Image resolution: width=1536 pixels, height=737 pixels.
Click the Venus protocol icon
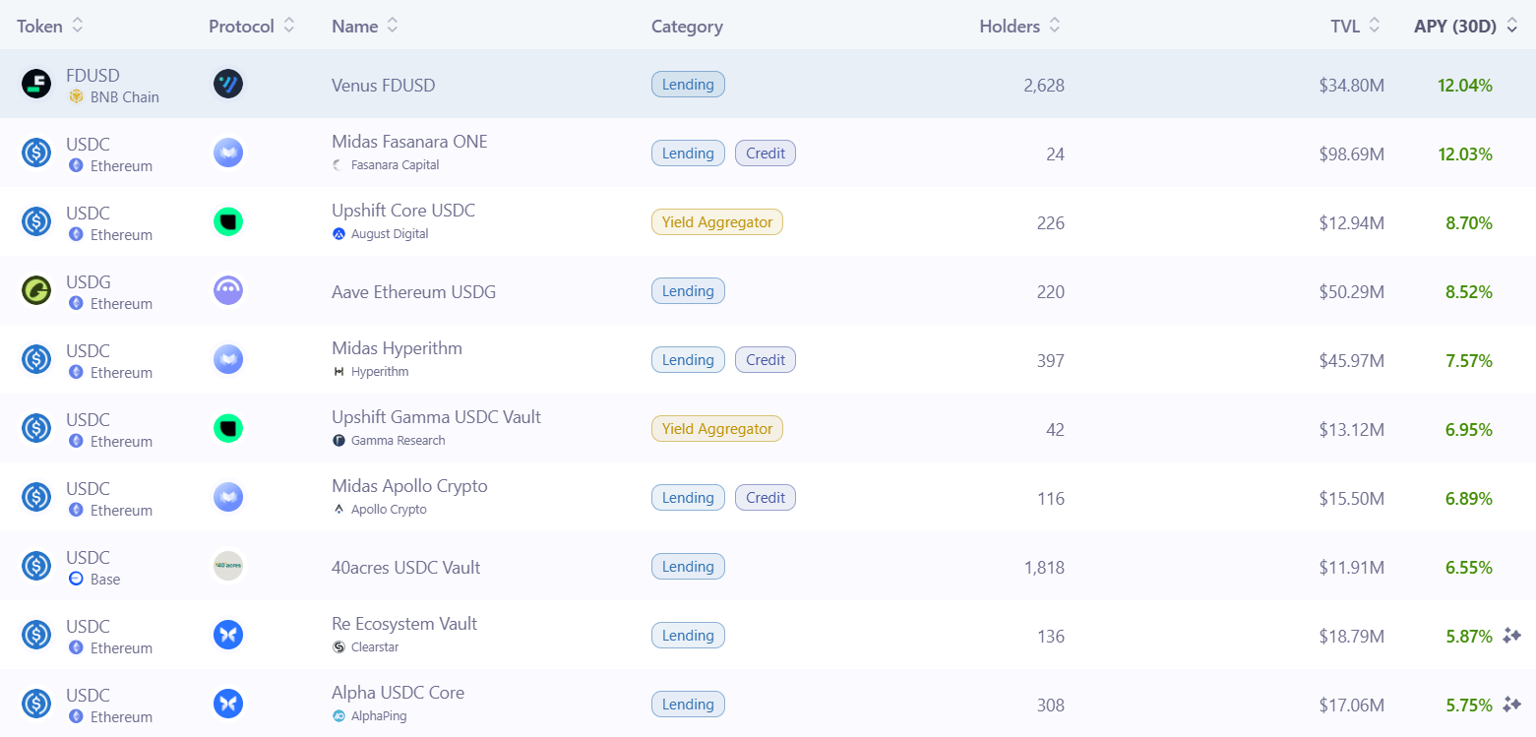[x=228, y=84]
